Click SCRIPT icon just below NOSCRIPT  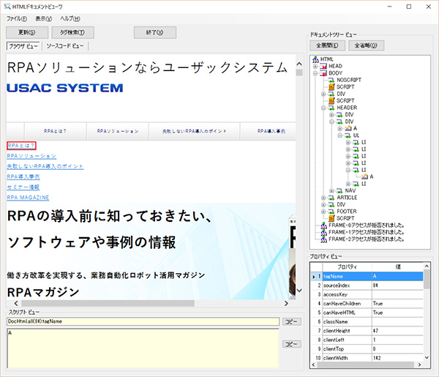[x=331, y=87]
